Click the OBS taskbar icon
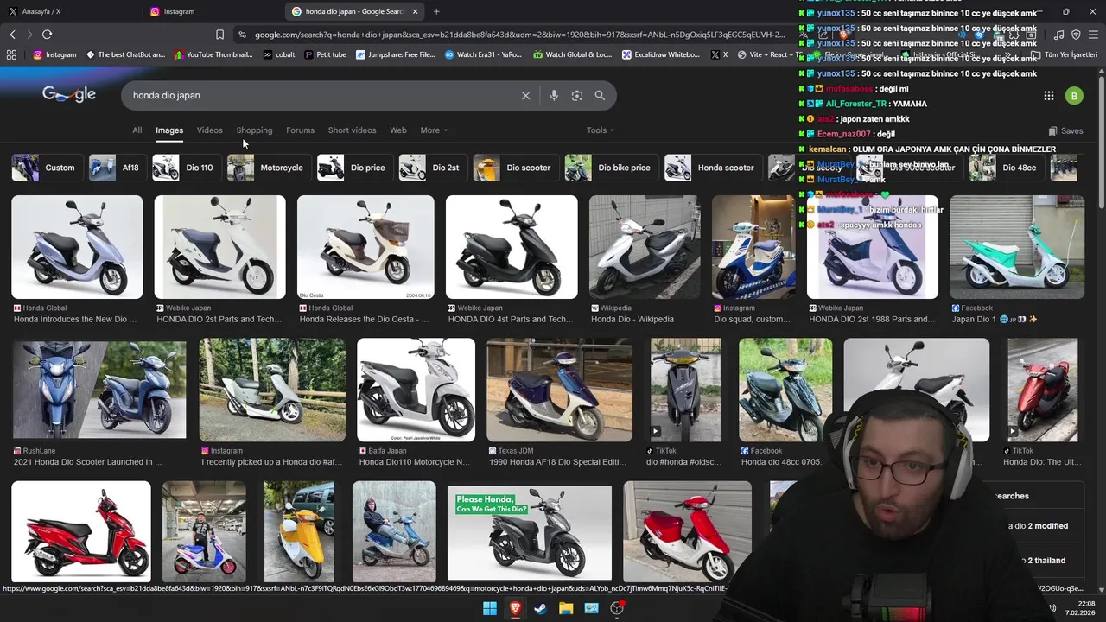1106x622 pixels. pyautogui.click(x=617, y=608)
